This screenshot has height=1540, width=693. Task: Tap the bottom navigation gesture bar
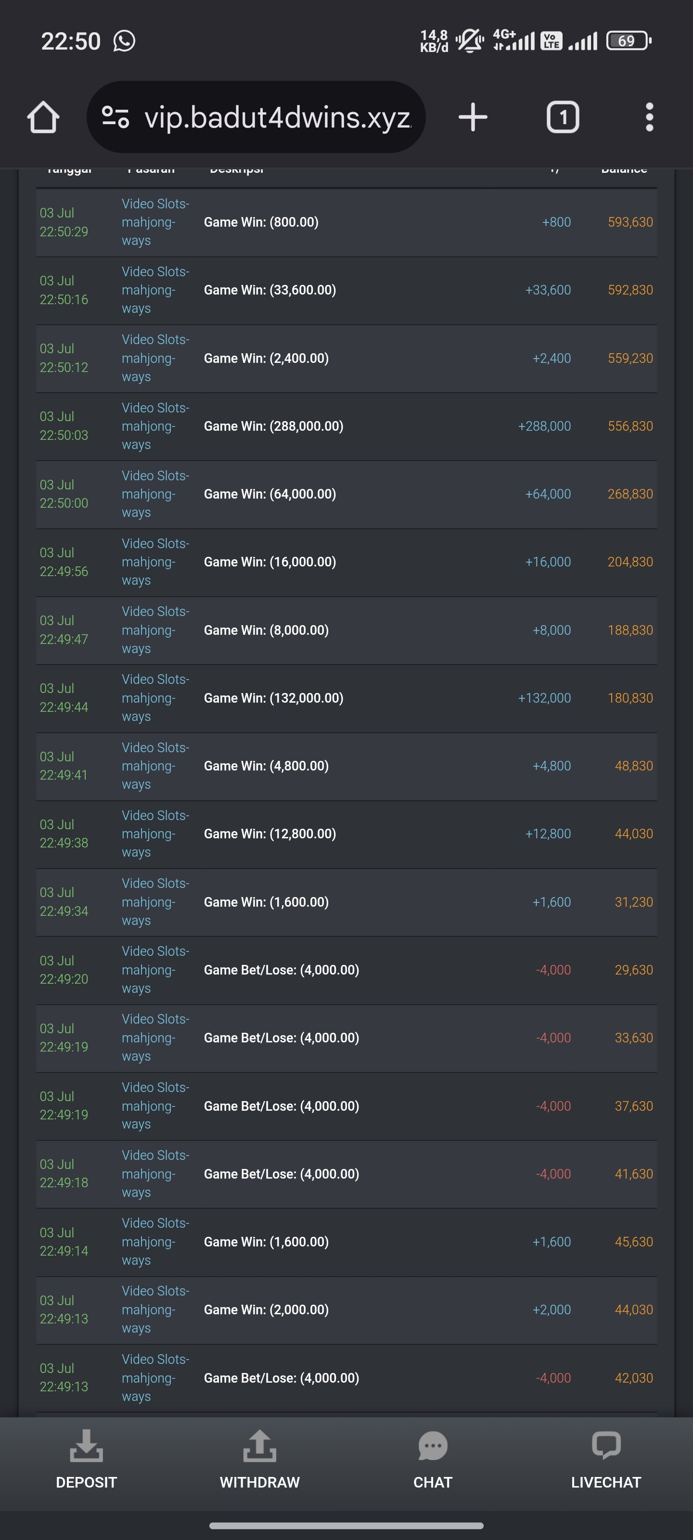click(346, 1526)
